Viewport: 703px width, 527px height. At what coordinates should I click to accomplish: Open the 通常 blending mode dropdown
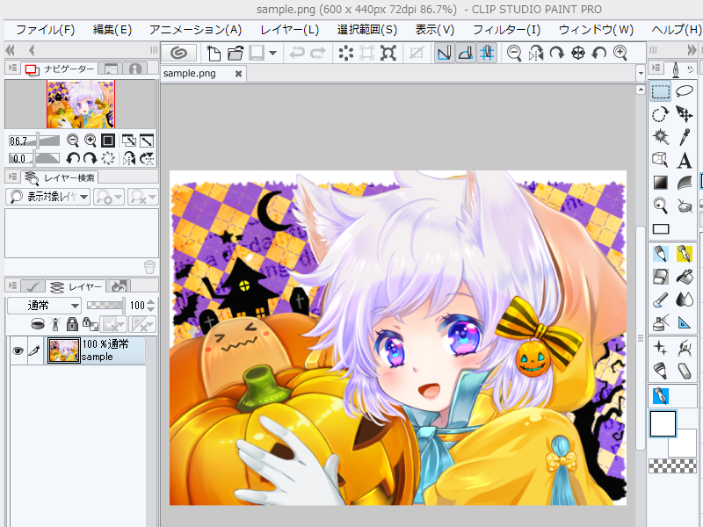44,306
